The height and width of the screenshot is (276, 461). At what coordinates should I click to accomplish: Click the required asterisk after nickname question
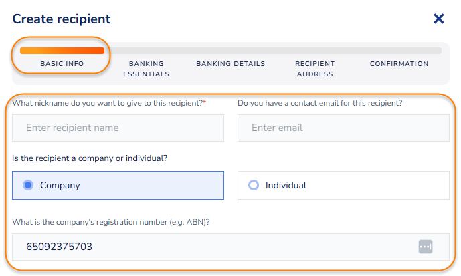(x=204, y=102)
